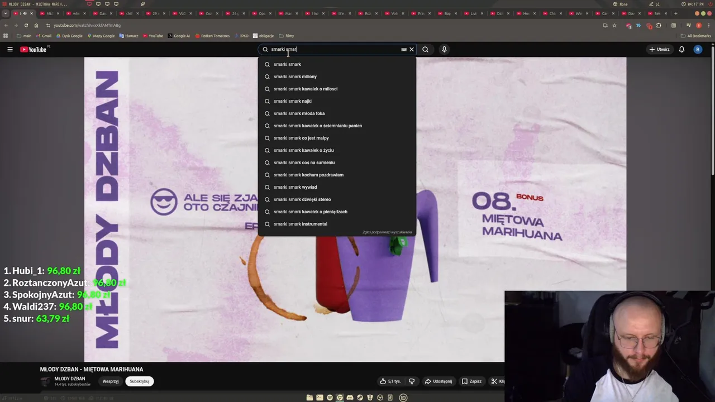Expand the All Bookmarks folder
715x402 pixels.
click(695, 36)
